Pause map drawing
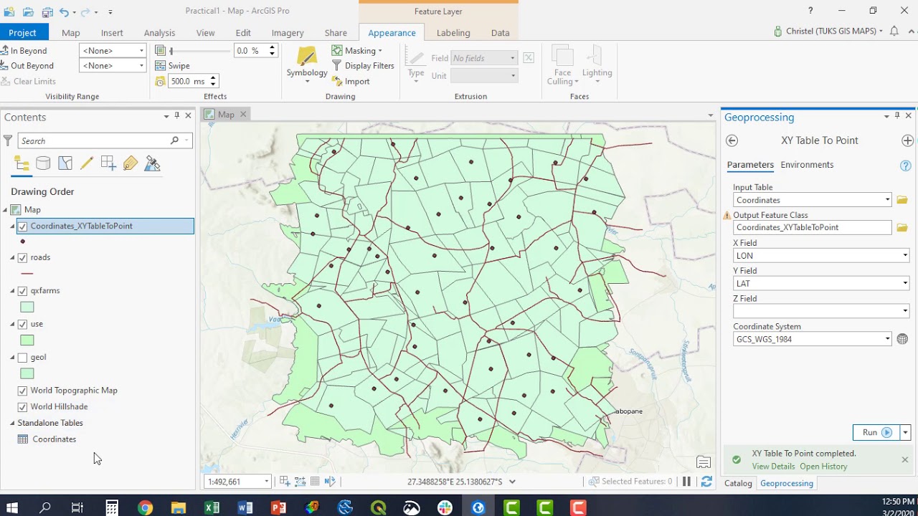 click(686, 482)
